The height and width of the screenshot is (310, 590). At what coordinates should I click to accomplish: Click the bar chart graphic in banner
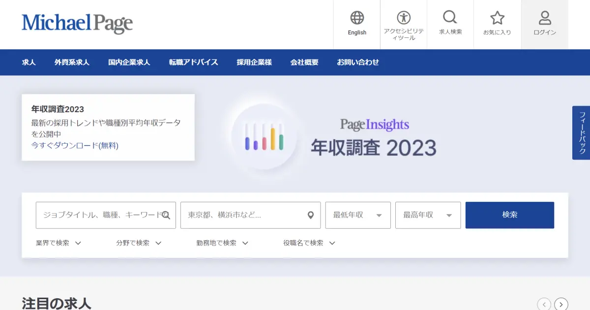265,136
